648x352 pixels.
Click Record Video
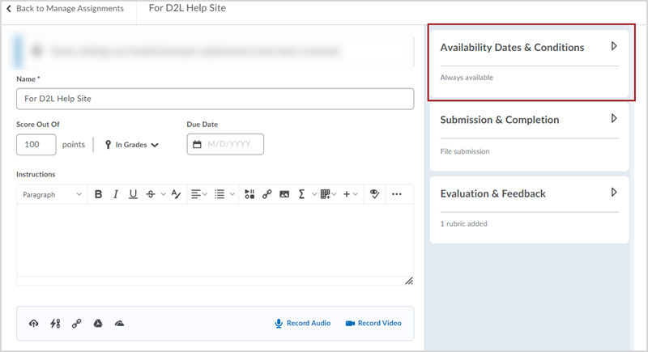click(x=373, y=324)
